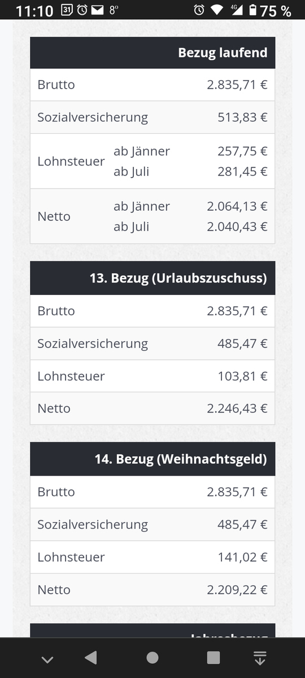Tap the alarm clock icon near the clock
The width and height of the screenshot is (305, 678).
click(82, 10)
